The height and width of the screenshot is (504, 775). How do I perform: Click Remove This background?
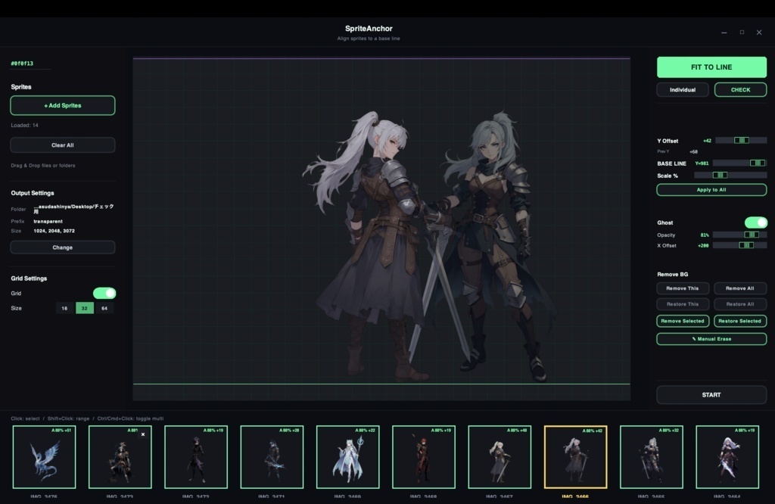[x=683, y=288]
